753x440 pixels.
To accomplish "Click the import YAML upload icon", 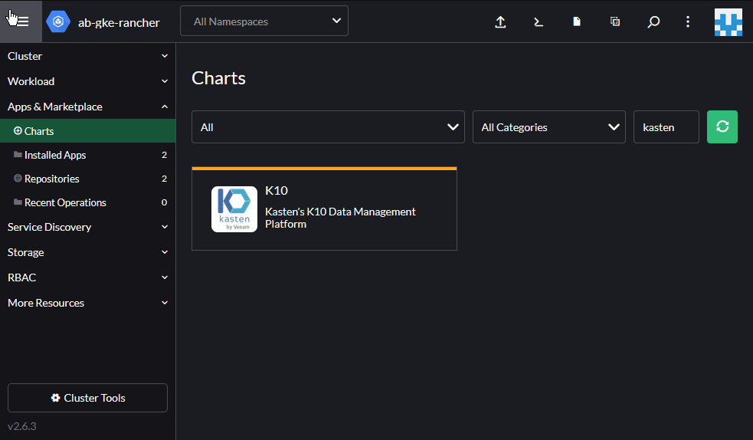I will [x=500, y=22].
